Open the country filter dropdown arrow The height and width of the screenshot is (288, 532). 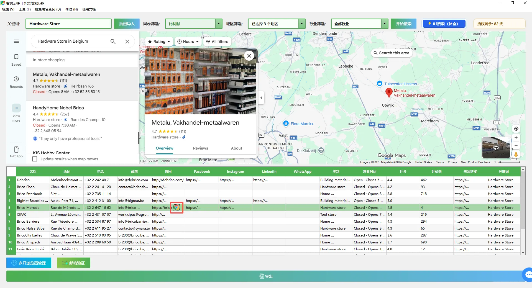[219, 24]
